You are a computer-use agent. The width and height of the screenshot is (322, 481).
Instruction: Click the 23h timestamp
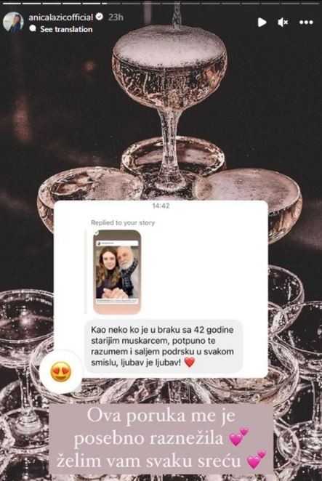[x=116, y=17]
